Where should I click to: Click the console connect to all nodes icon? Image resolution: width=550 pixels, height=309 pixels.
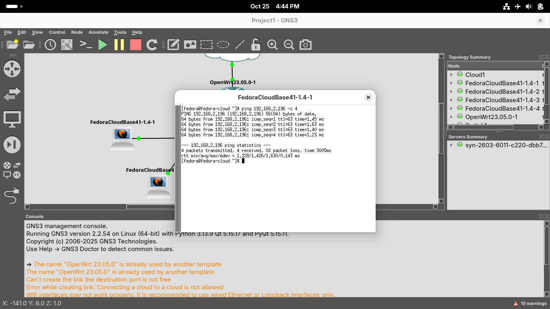[x=86, y=45]
